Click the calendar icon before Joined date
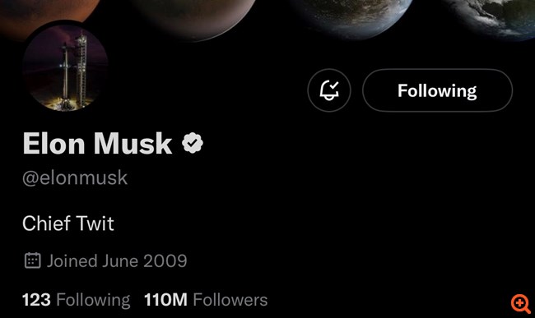This screenshot has height=318, width=535. [33, 260]
